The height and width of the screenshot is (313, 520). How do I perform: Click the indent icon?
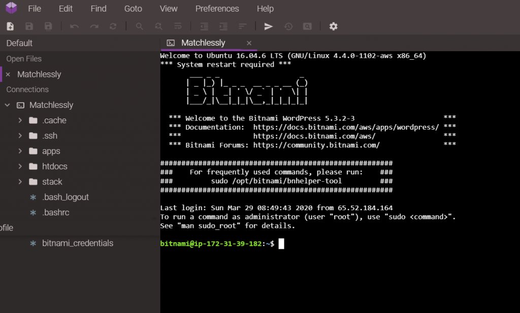click(x=223, y=26)
